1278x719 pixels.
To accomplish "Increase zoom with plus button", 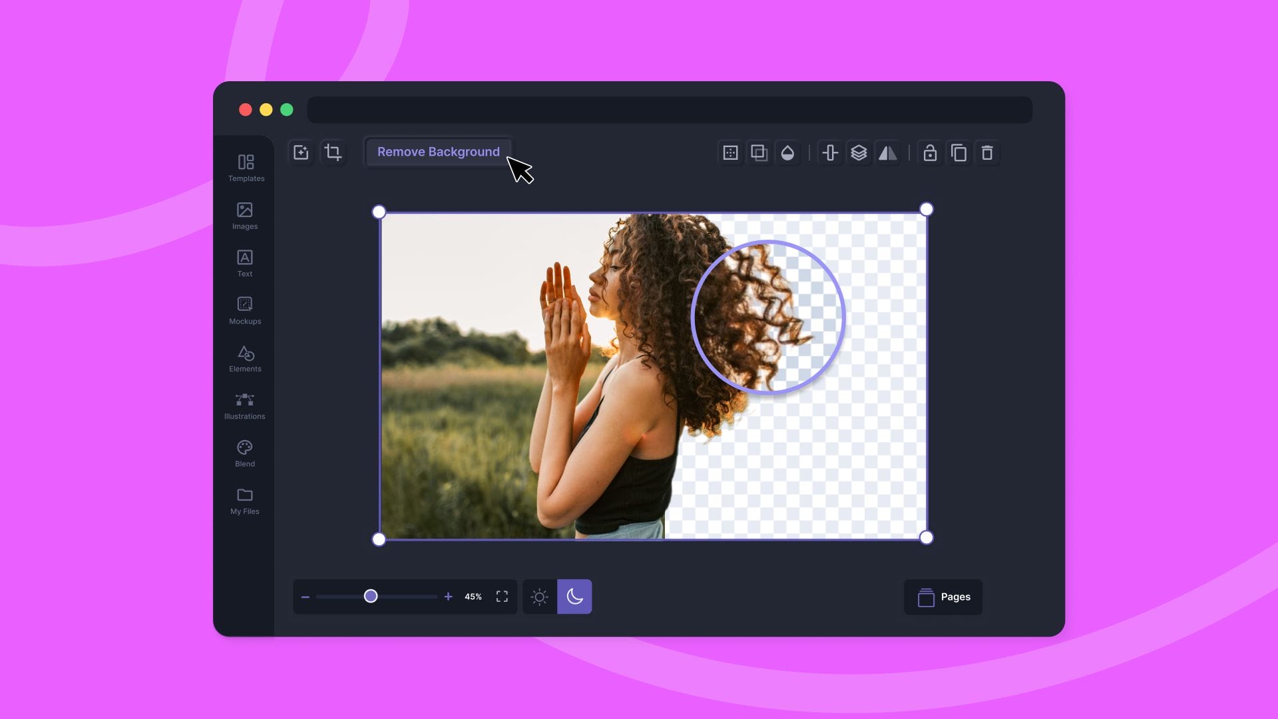I will (448, 597).
